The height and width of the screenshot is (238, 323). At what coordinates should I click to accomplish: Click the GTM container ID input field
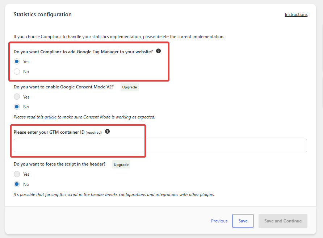click(x=160, y=146)
